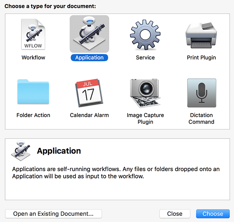The height and width of the screenshot is (222, 234).
Task: Click the Automator icon in description panel
Action: [x=21, y=150]
